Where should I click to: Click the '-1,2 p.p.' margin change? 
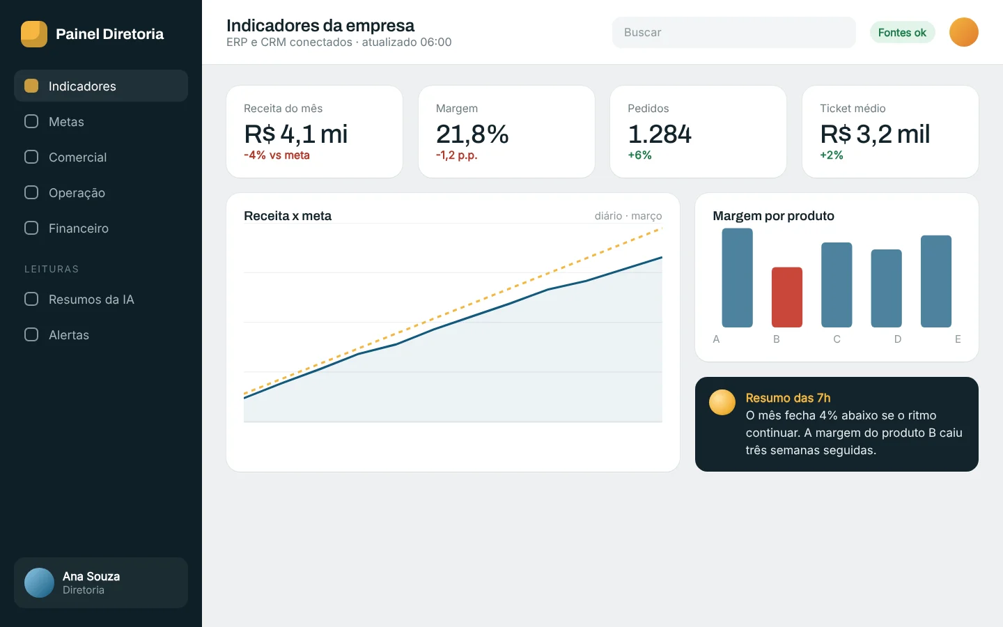tap(457, 155)
